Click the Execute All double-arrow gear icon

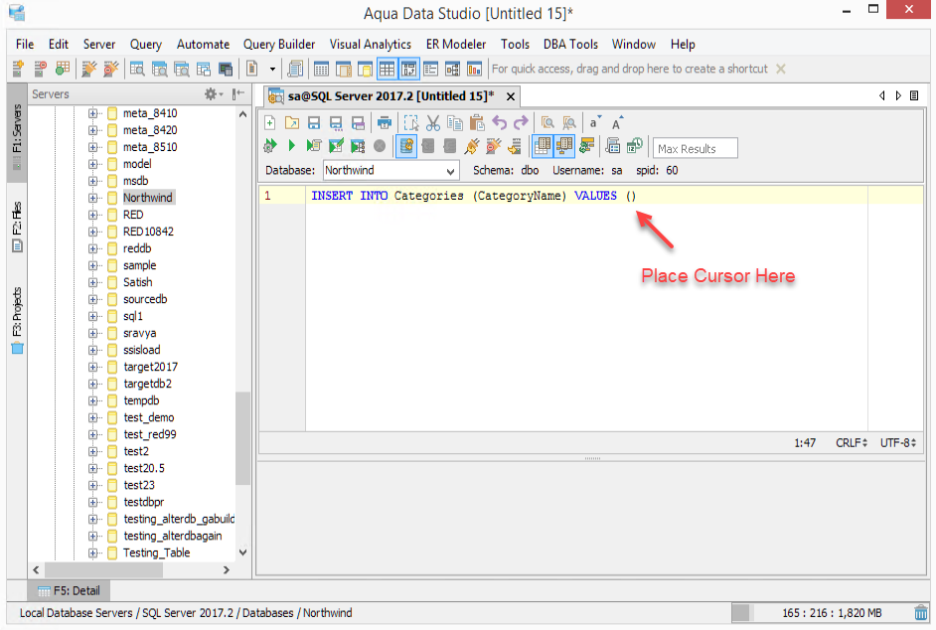270,146
